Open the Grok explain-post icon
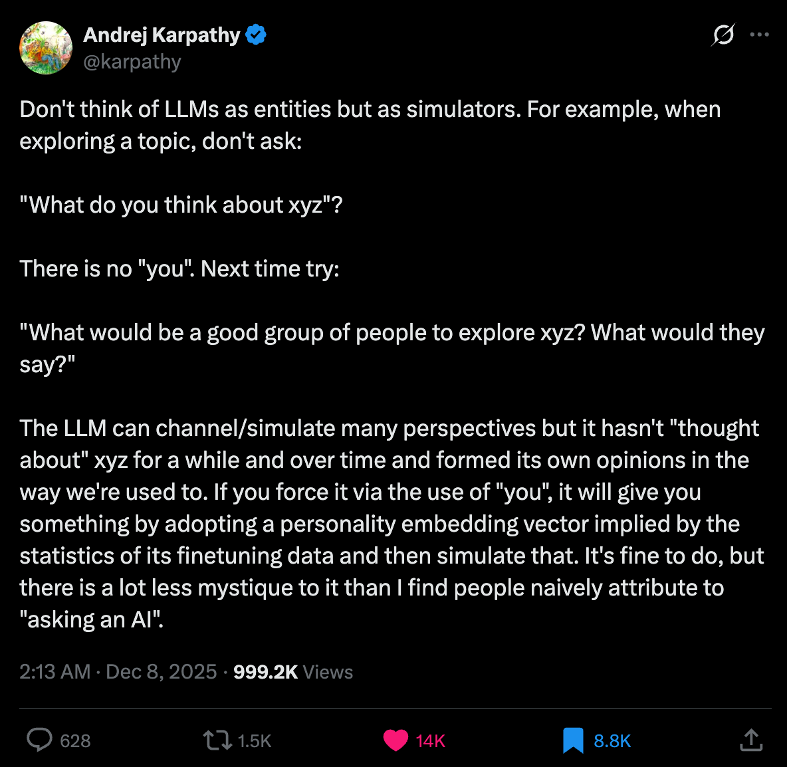The image size is (787, 767). (x=723, y=35)
